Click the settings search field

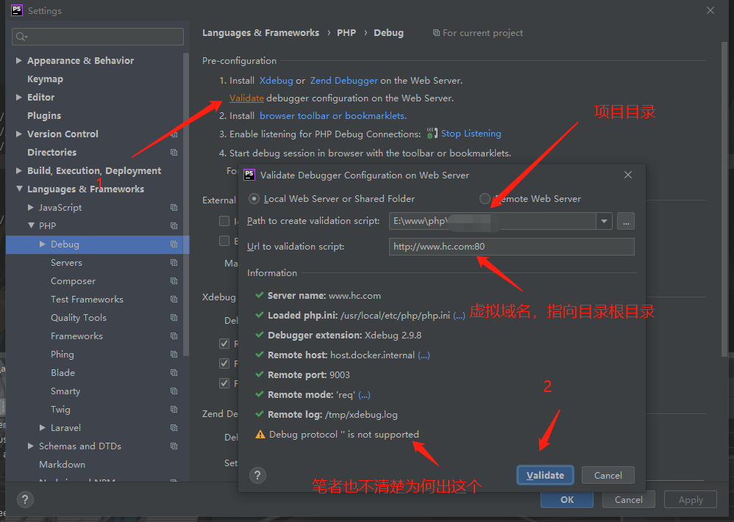pos(98,37)
